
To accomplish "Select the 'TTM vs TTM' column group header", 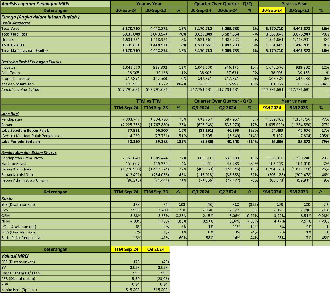I will point(149,101).
